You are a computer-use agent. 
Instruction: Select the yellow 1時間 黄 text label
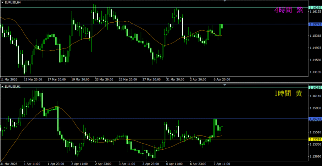[x=288, y=94]
